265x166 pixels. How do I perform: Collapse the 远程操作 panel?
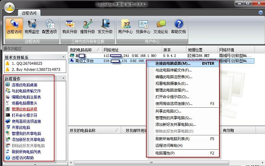coord(63,78)
